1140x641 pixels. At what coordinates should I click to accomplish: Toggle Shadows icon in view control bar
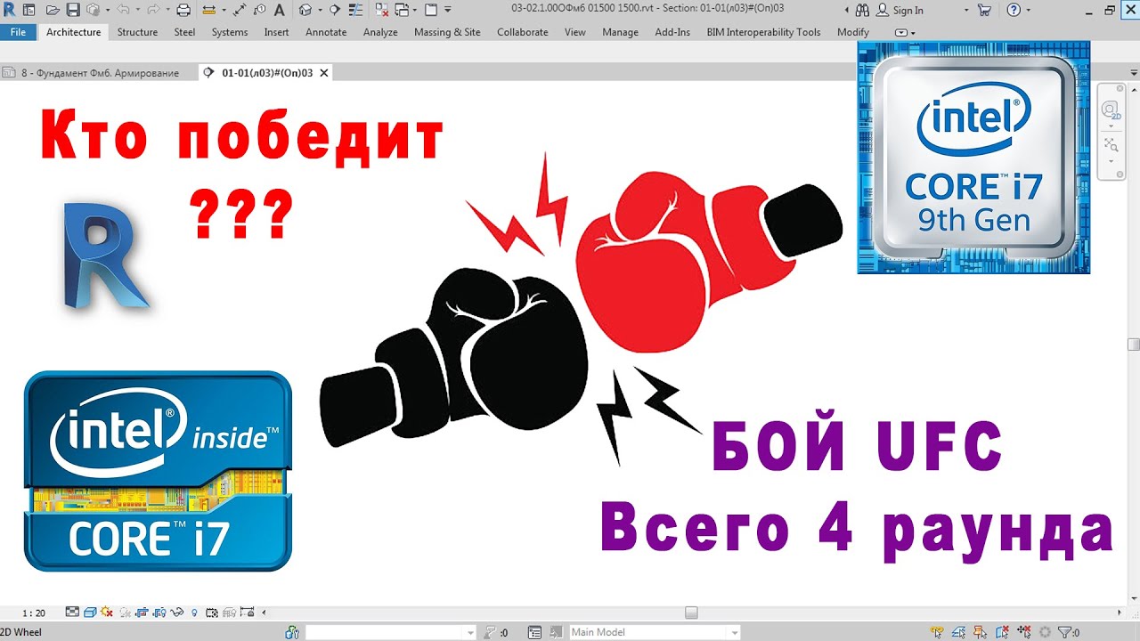[x=125, y=613]
